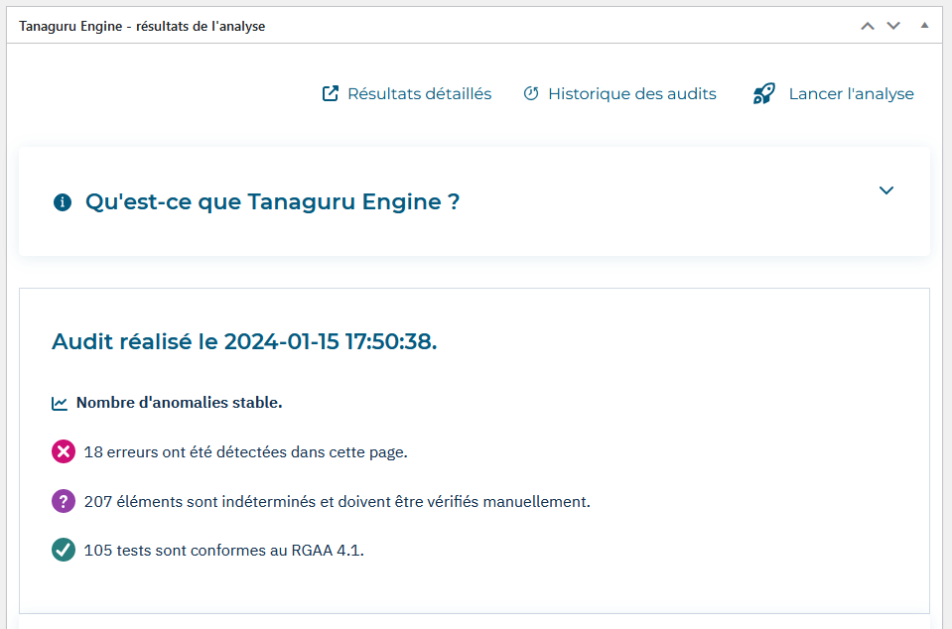The width and height of the screenshot is (952, 629).
Task: Click the info icon before Qu'est-ce que Tanaguru
Action: pos(63,202)
